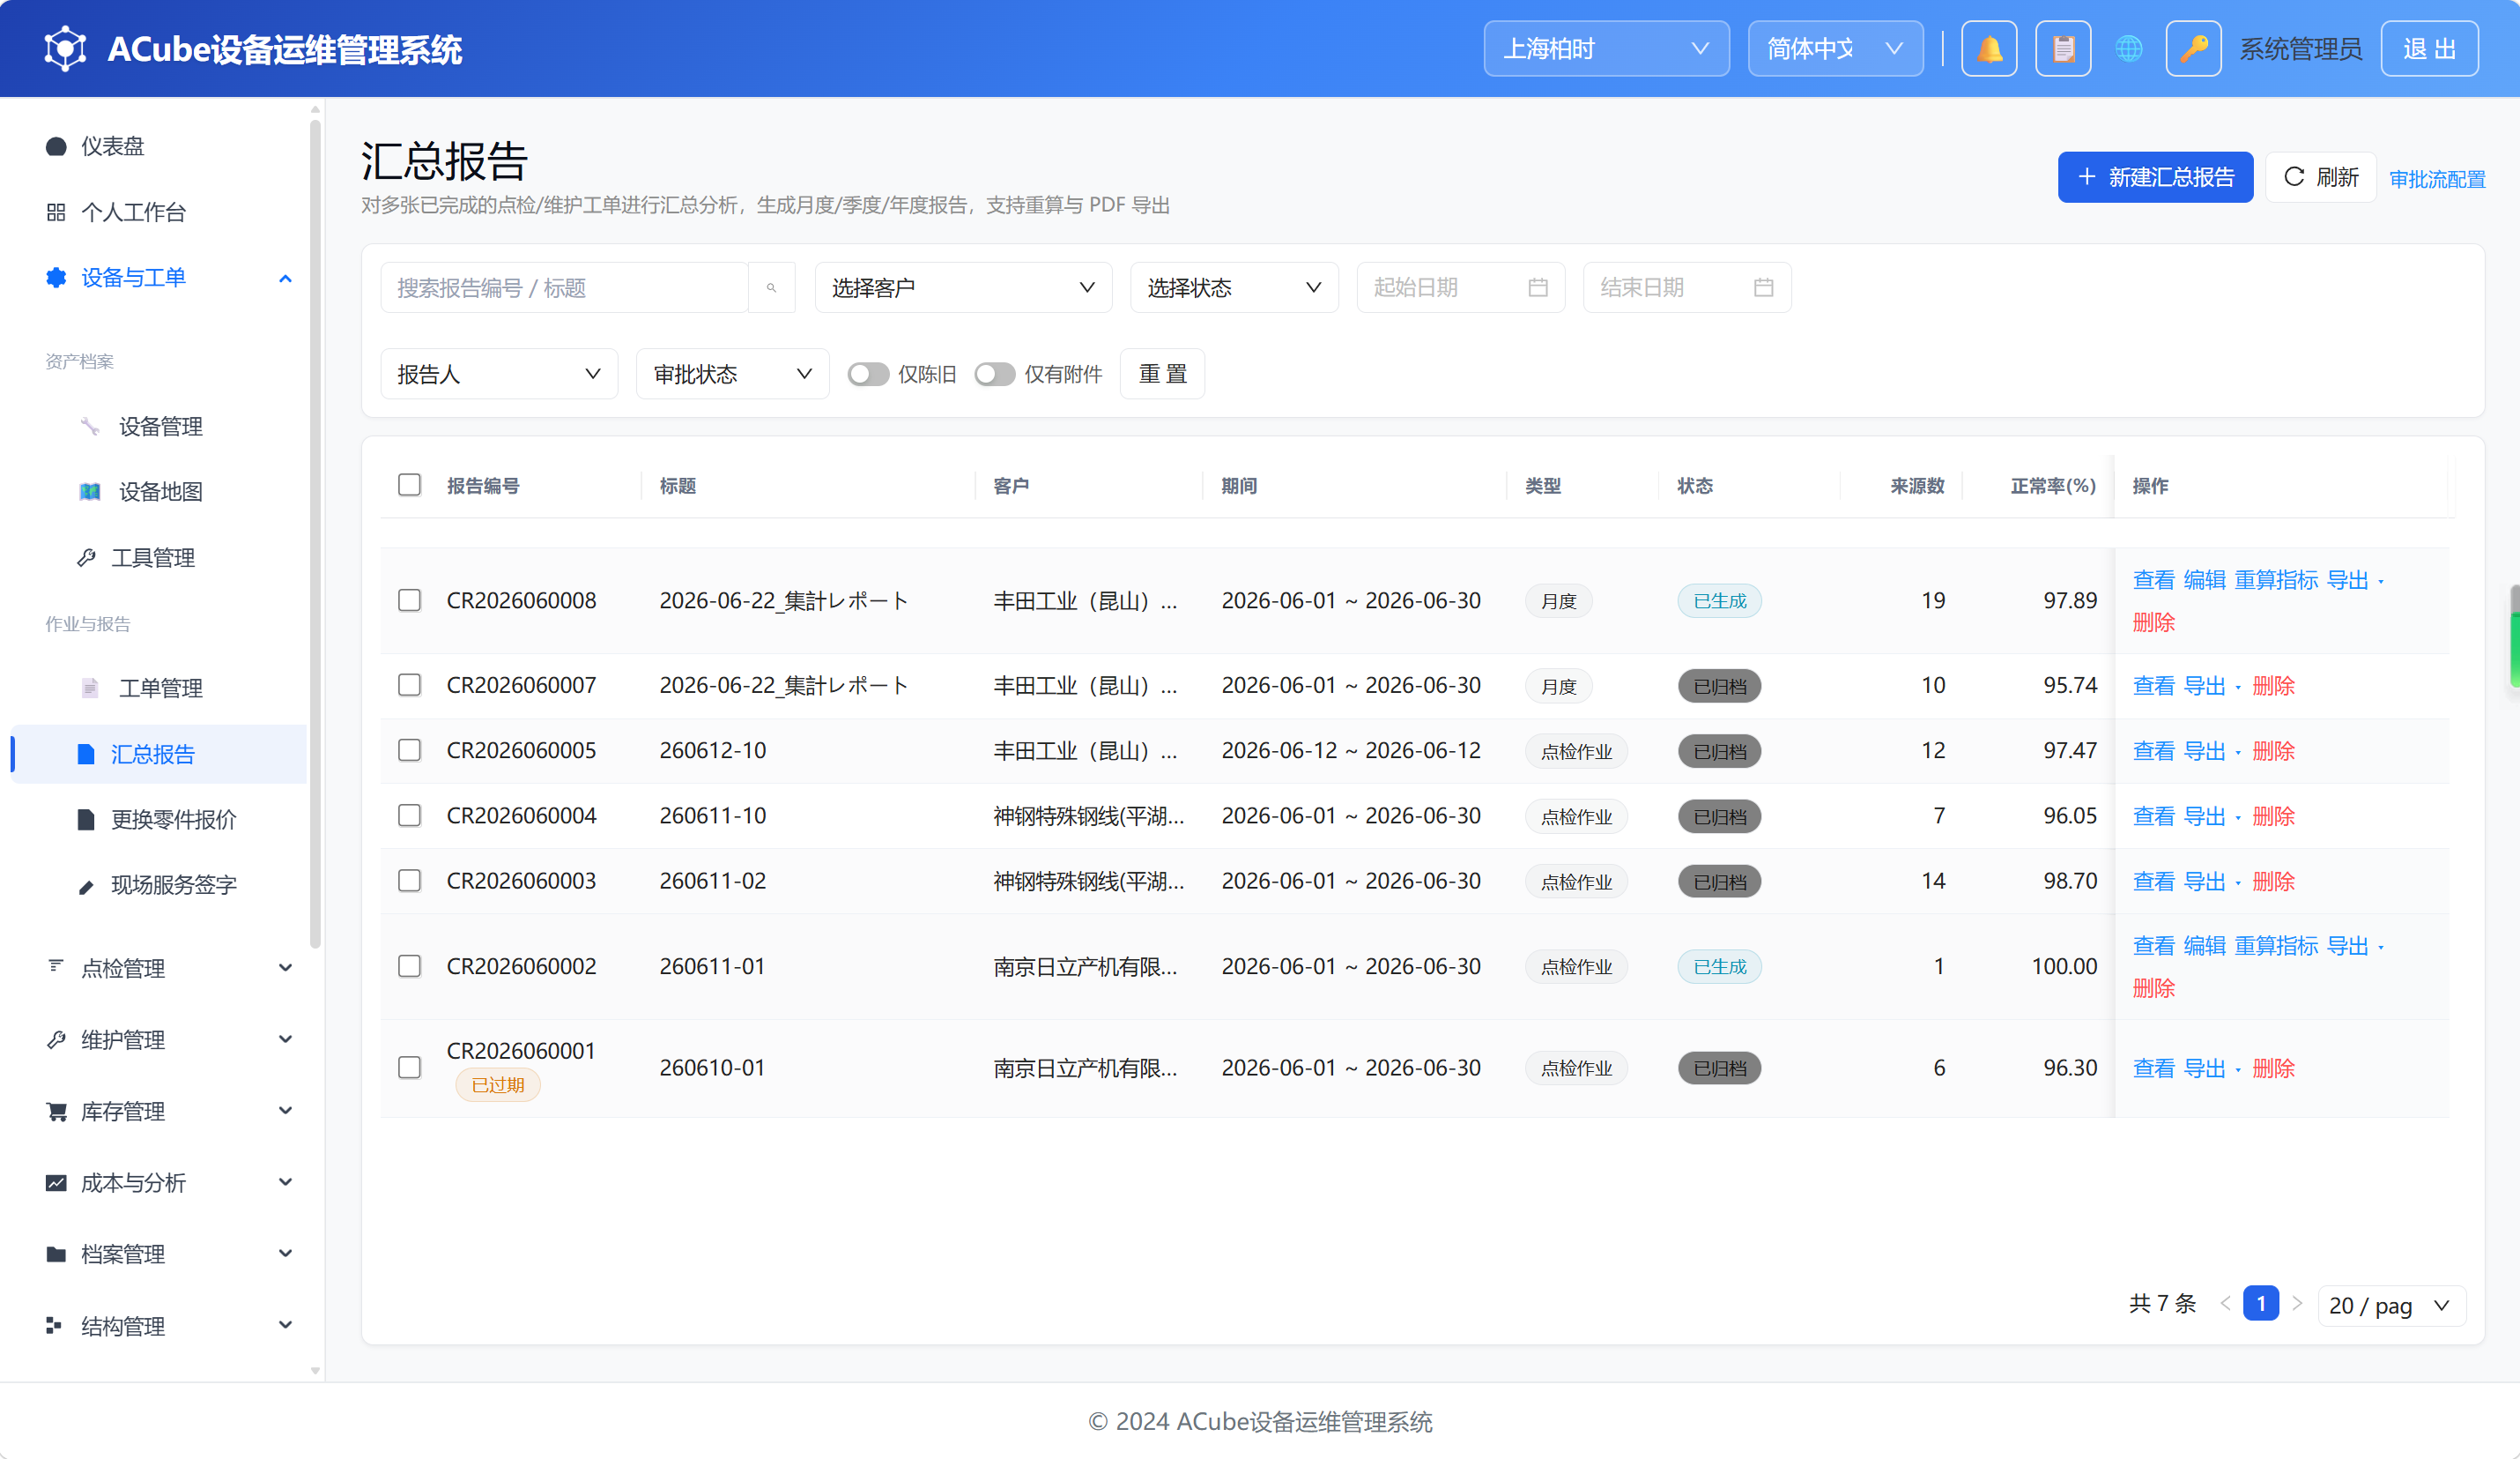The height and width of the screenshot is (1459, 2520).
Task: Toggle the 仅有附件 switch
Action: (994, 375)
